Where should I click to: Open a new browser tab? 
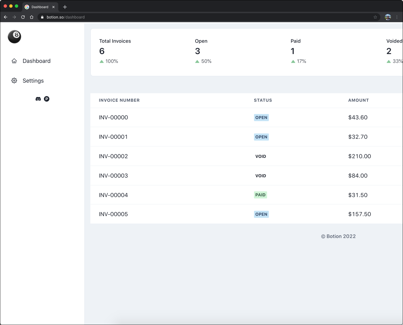click(65, 7)
